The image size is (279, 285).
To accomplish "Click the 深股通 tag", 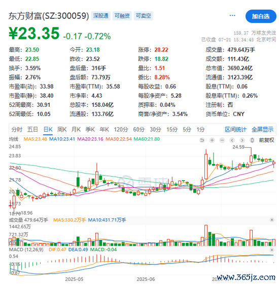I will point(101,16).
